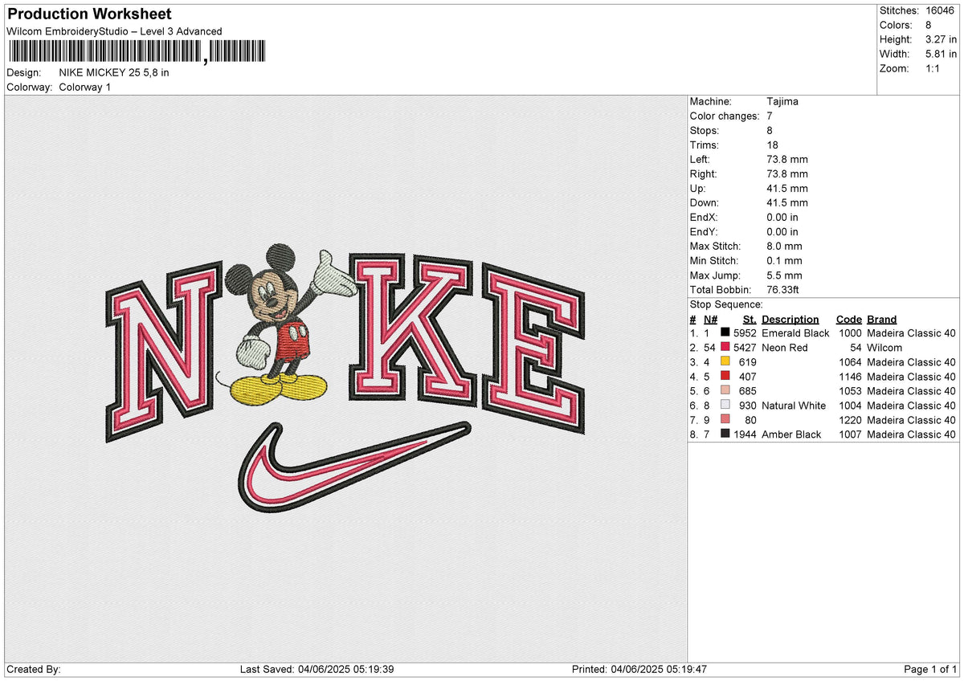
Task: Select the red swatch with 407 stitches
Action: [x=725, y=377]
